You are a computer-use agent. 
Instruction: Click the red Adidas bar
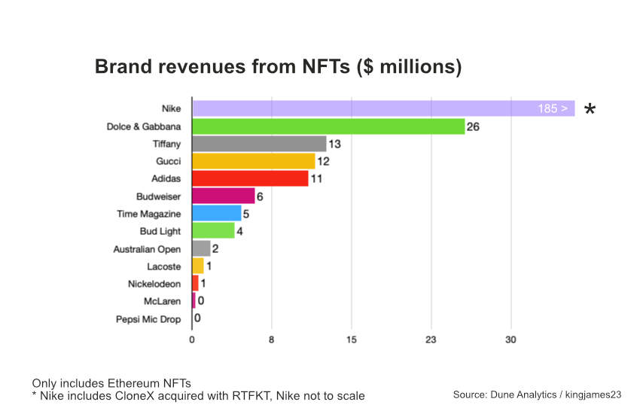pos(250,178)
